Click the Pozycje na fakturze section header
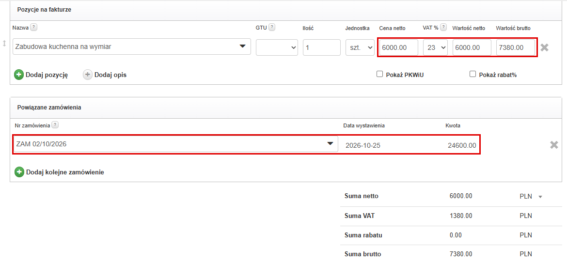 [44, 10]
